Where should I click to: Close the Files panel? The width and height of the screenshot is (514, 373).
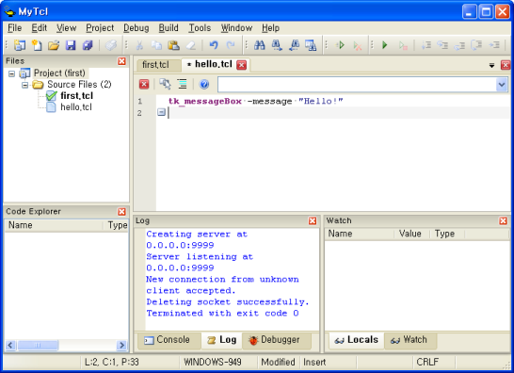pos(121,61)
